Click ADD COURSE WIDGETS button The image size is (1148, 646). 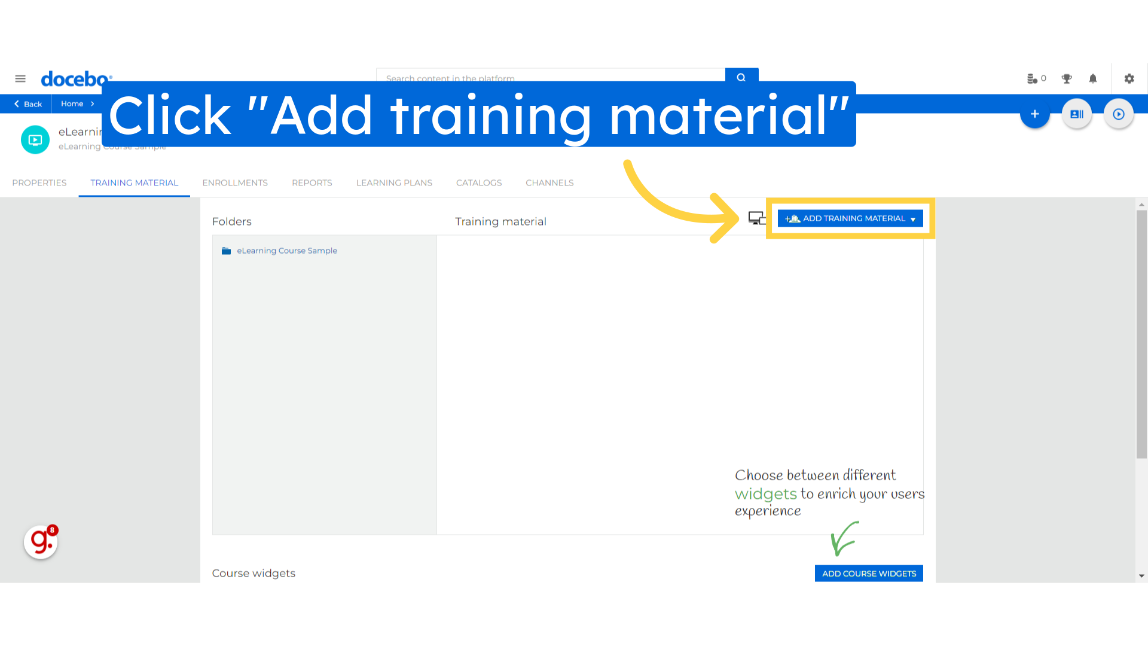pyautogui.click(x=869, y=574)
